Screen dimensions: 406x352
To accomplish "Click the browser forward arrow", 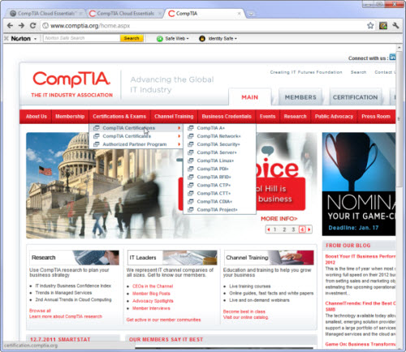I will pyautogui.click(x=21, y=26).
